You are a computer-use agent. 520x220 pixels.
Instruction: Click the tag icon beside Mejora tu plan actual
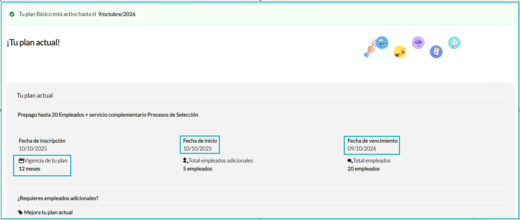tap(20, 212)
